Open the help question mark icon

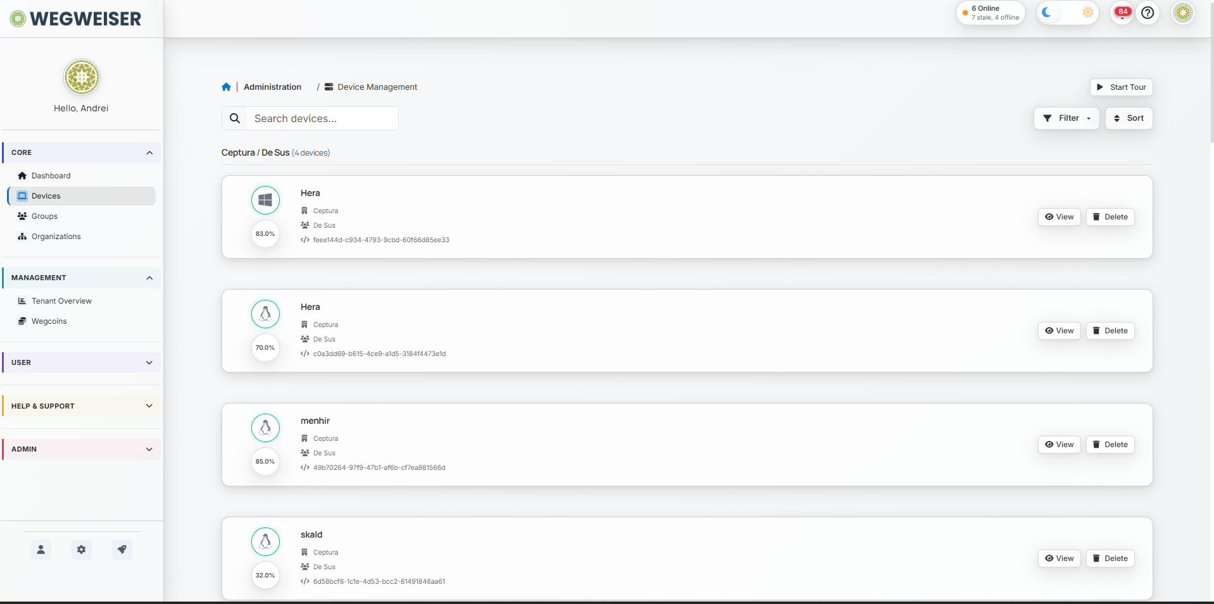tap(1148, 13)
